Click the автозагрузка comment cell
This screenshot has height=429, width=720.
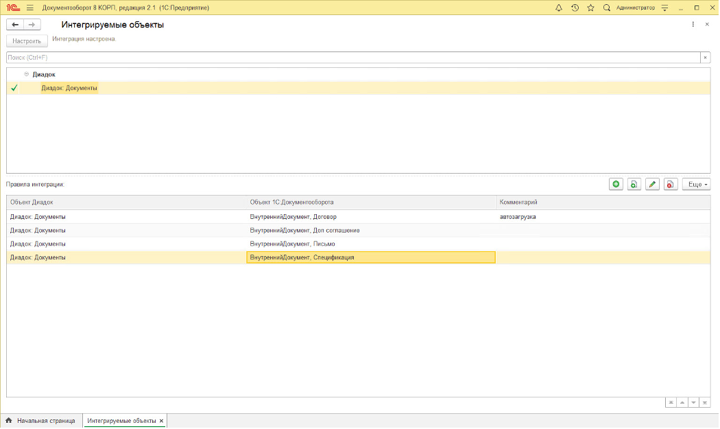coord(603,217)
